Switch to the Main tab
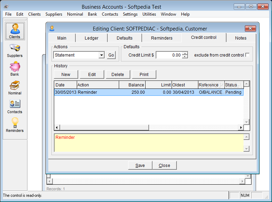This screenshot has height=202, width=272. (62, 38)
